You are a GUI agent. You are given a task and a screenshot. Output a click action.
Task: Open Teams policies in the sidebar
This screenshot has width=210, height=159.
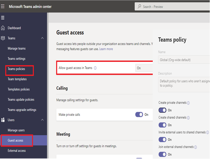click(16, 69)
